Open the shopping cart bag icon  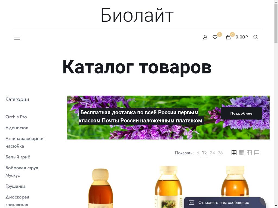pos(228,37)
